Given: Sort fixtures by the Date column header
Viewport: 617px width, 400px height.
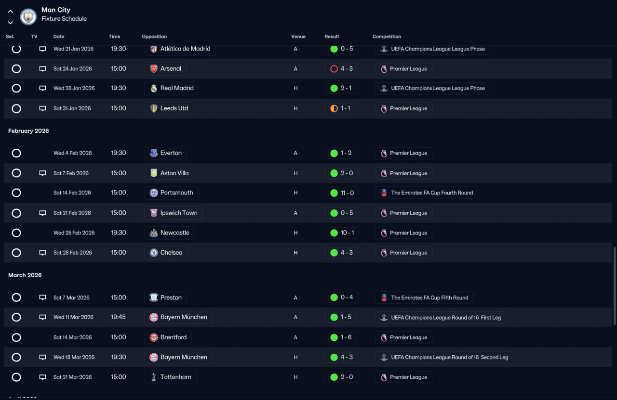Looking at the screenshot, I should click(x=59, y=37).
